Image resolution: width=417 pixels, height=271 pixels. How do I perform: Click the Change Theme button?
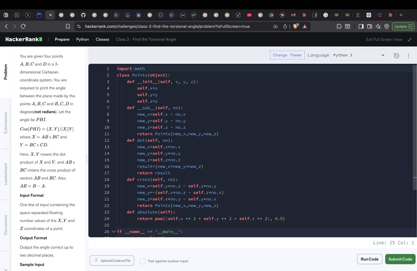[287, 55]
